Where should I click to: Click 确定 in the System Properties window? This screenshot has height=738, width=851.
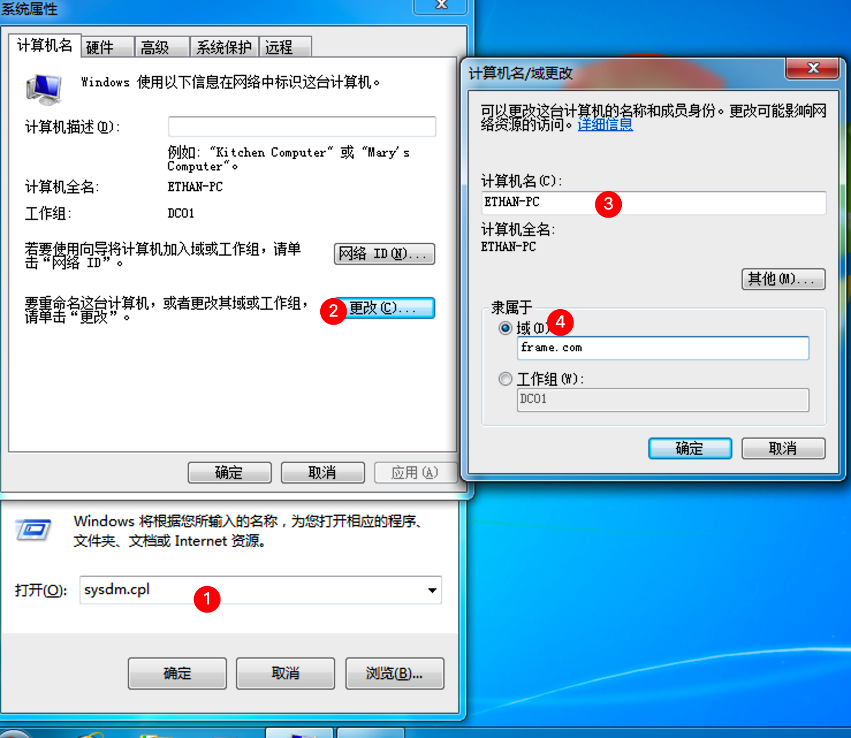point(229,473)
